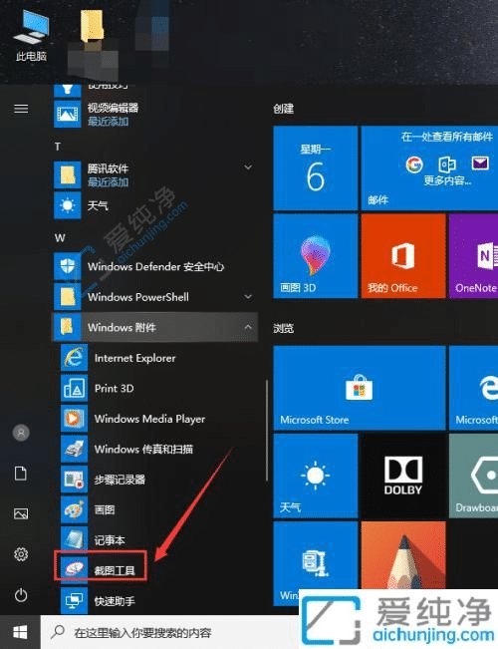The width and height of the screenshot is (498, 649).
Task: Open 快速助手 icon
Action: point(74,600)
